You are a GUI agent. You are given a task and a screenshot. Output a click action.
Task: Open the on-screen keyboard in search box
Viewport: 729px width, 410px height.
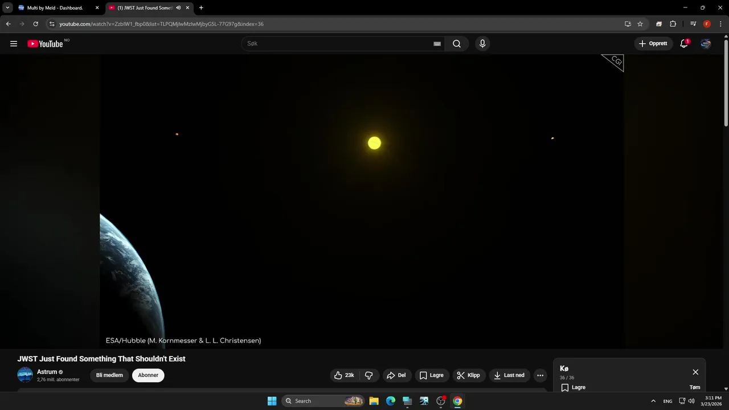point(437,44)
